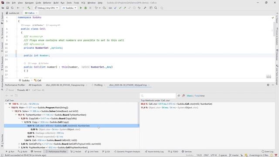The height and width of the screenshot is (157, 279).
Task: Start debugging with the green bug icon
Action: (x=85, y=8)
